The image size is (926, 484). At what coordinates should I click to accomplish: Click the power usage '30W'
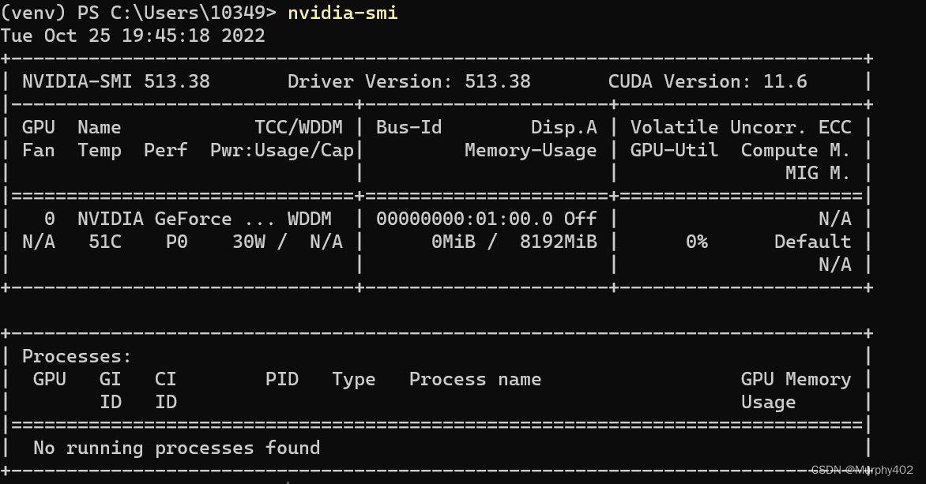[x=249, y=242]
